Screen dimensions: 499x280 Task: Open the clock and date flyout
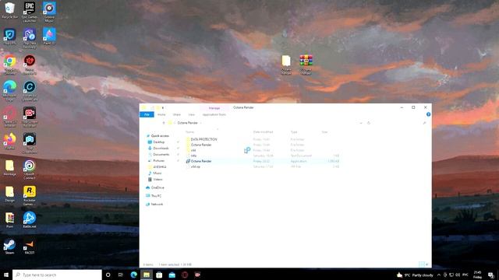coord(477,275)
